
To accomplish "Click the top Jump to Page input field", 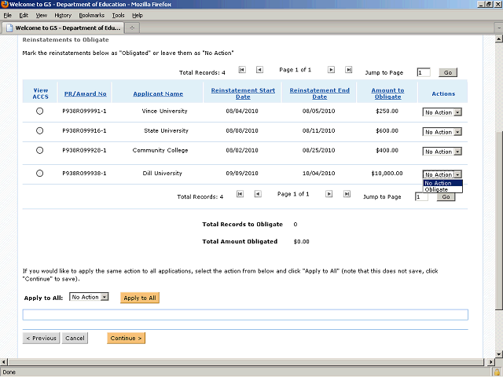I will pyautogui.click(x=424, y=72).
